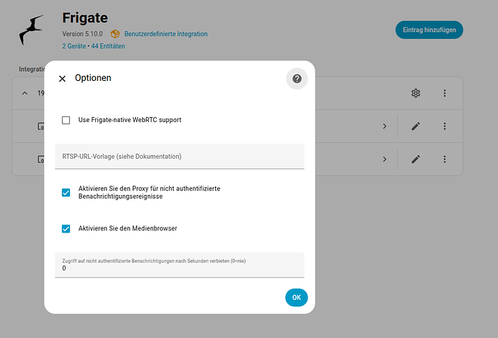Viewport: 498px width, 338px height.
Task: Open three-dot menu of the first sub-entry
Action: click(x=445, y=126)
